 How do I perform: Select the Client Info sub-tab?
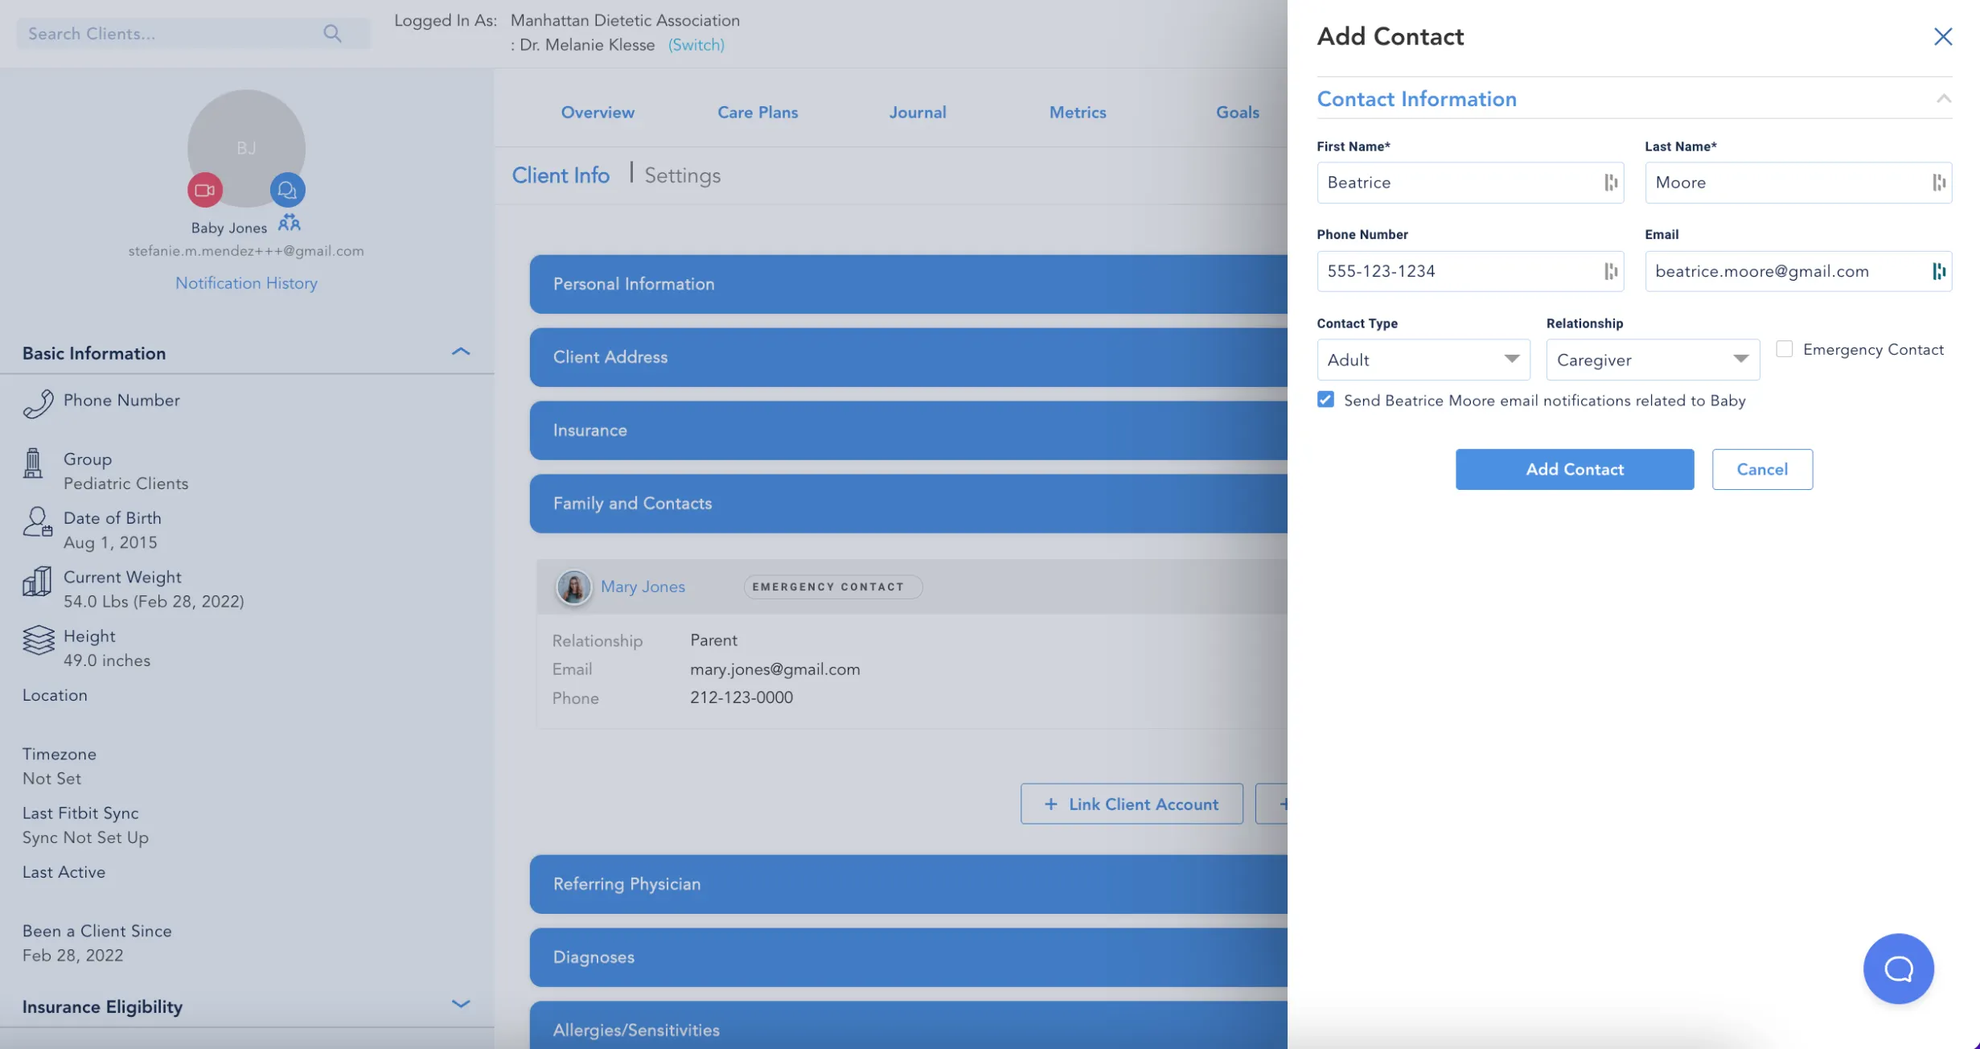pyautogui.click(x=561, y=175)
